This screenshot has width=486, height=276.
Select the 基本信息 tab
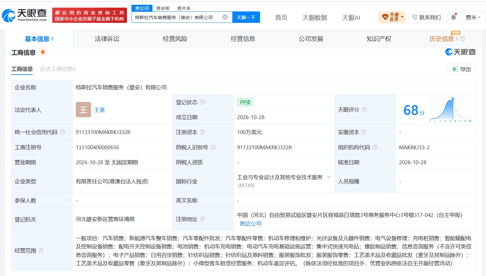coord(39,39)
